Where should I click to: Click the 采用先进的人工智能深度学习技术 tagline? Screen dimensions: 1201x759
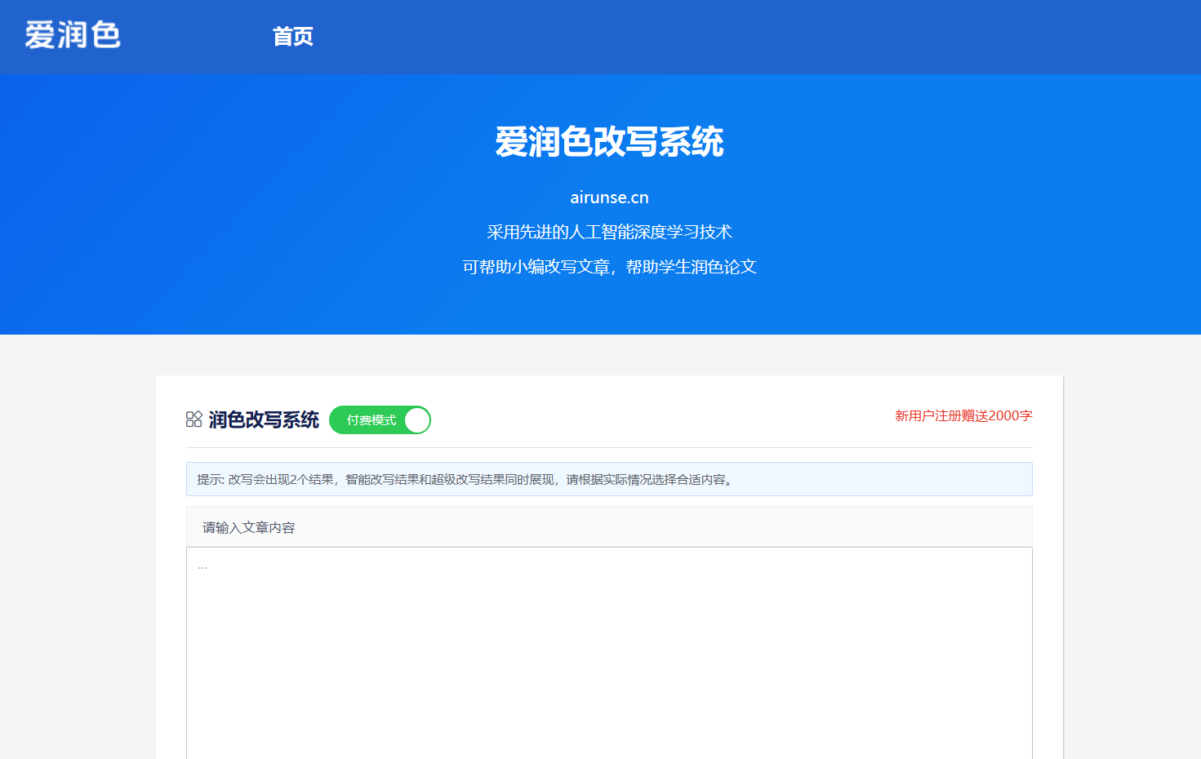click(609, 233)
